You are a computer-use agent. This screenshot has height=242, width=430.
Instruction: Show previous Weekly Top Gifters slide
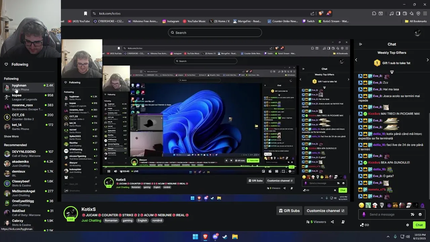click(356, 60)
